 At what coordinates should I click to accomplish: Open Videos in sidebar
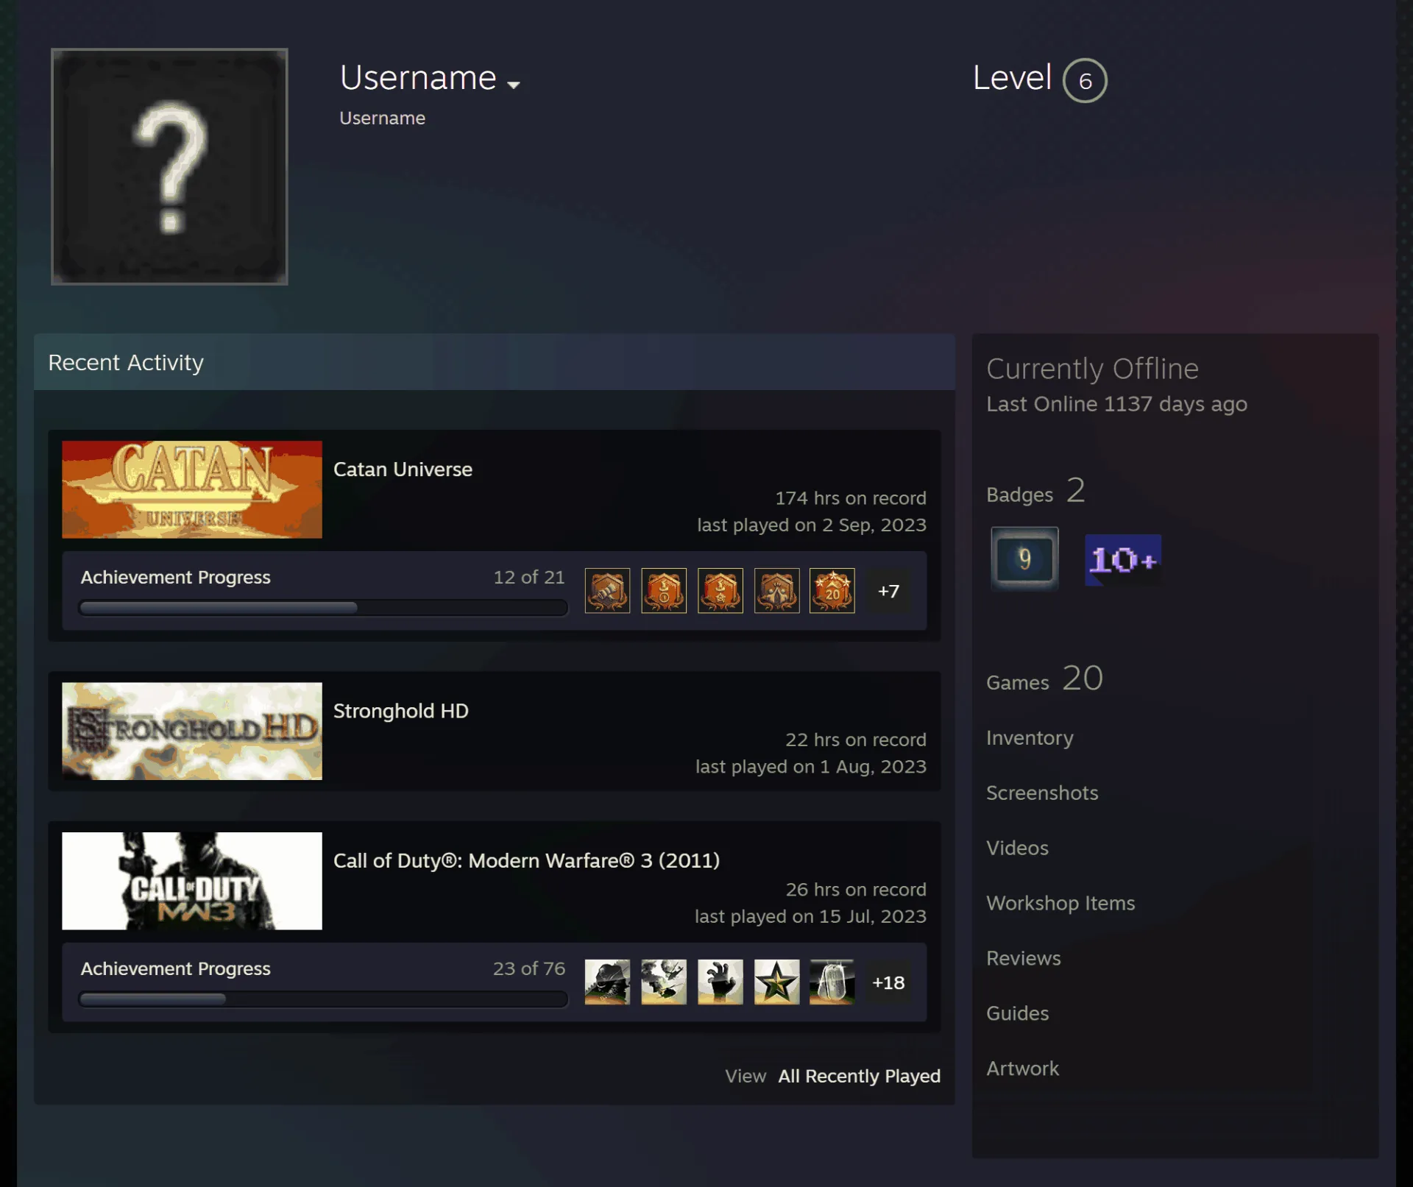tap(1017, 848)
